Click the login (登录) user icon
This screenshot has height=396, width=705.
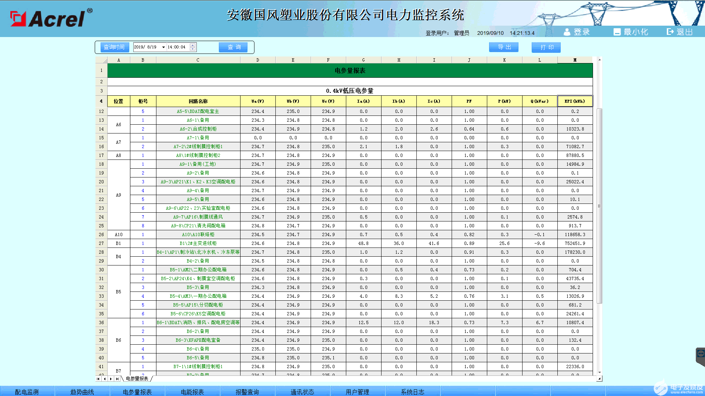point(567,32)
